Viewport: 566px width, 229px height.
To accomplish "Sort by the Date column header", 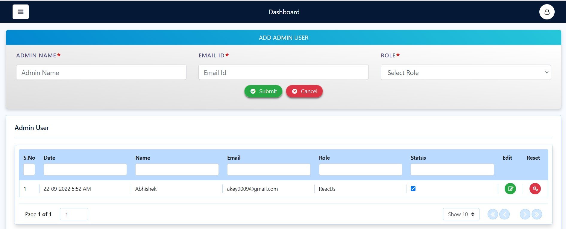I will pos(49,158).
